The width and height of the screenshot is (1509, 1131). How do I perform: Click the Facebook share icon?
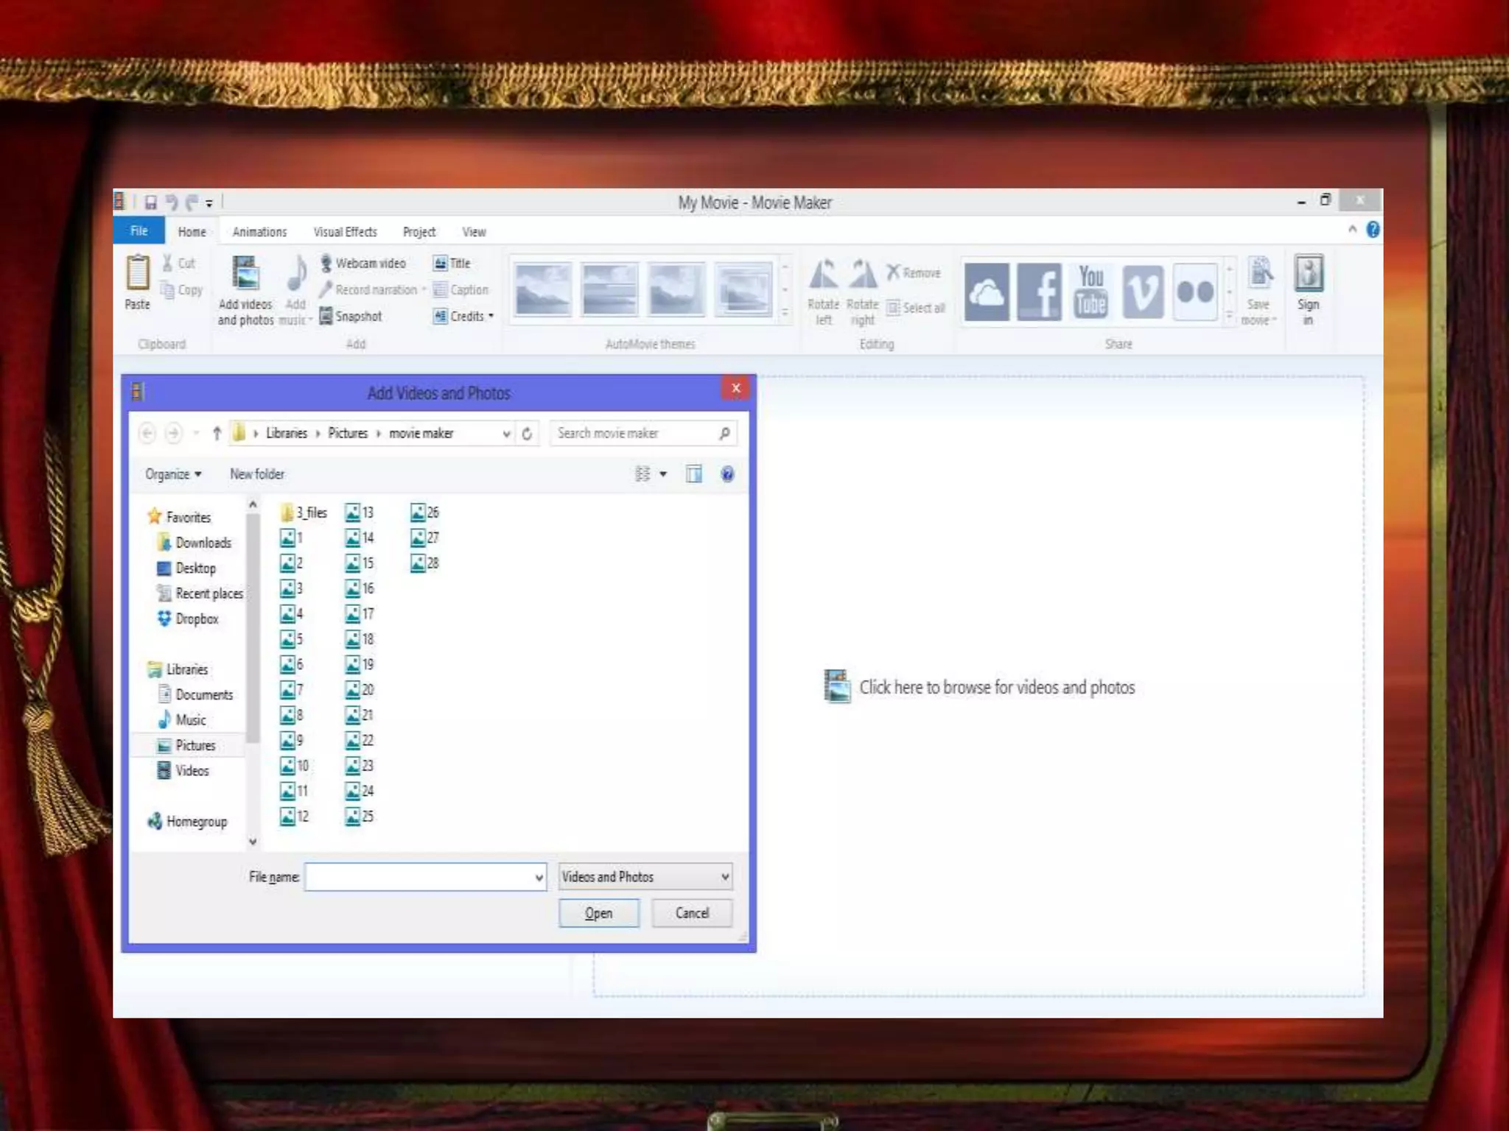(1039, 292)
